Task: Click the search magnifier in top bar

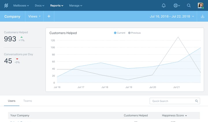Action: click(x=189, y=5)
